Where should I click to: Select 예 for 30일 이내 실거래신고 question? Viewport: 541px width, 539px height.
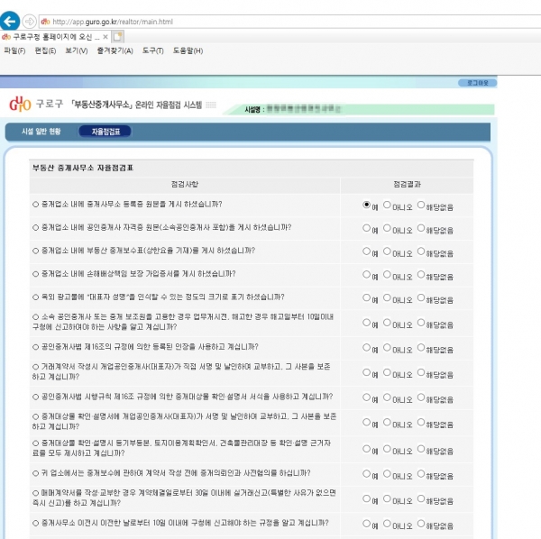(366, 498)
